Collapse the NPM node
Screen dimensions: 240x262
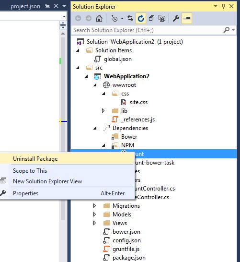coord(103,145)
